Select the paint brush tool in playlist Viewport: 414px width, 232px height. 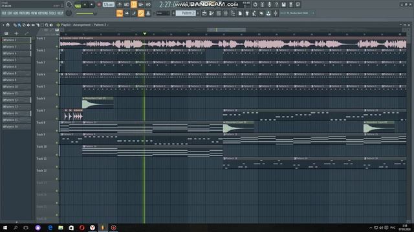pyautogui.click(x=19, y=25)
